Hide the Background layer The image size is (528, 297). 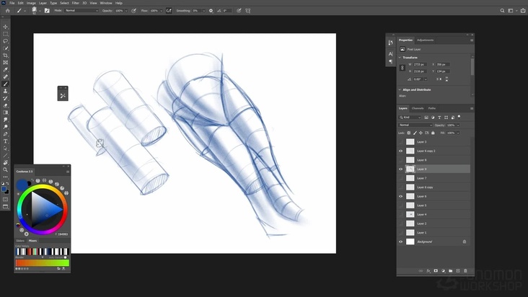[401, 241]
